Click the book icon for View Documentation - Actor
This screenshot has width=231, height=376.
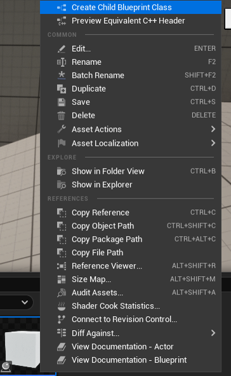pos(62,347)
